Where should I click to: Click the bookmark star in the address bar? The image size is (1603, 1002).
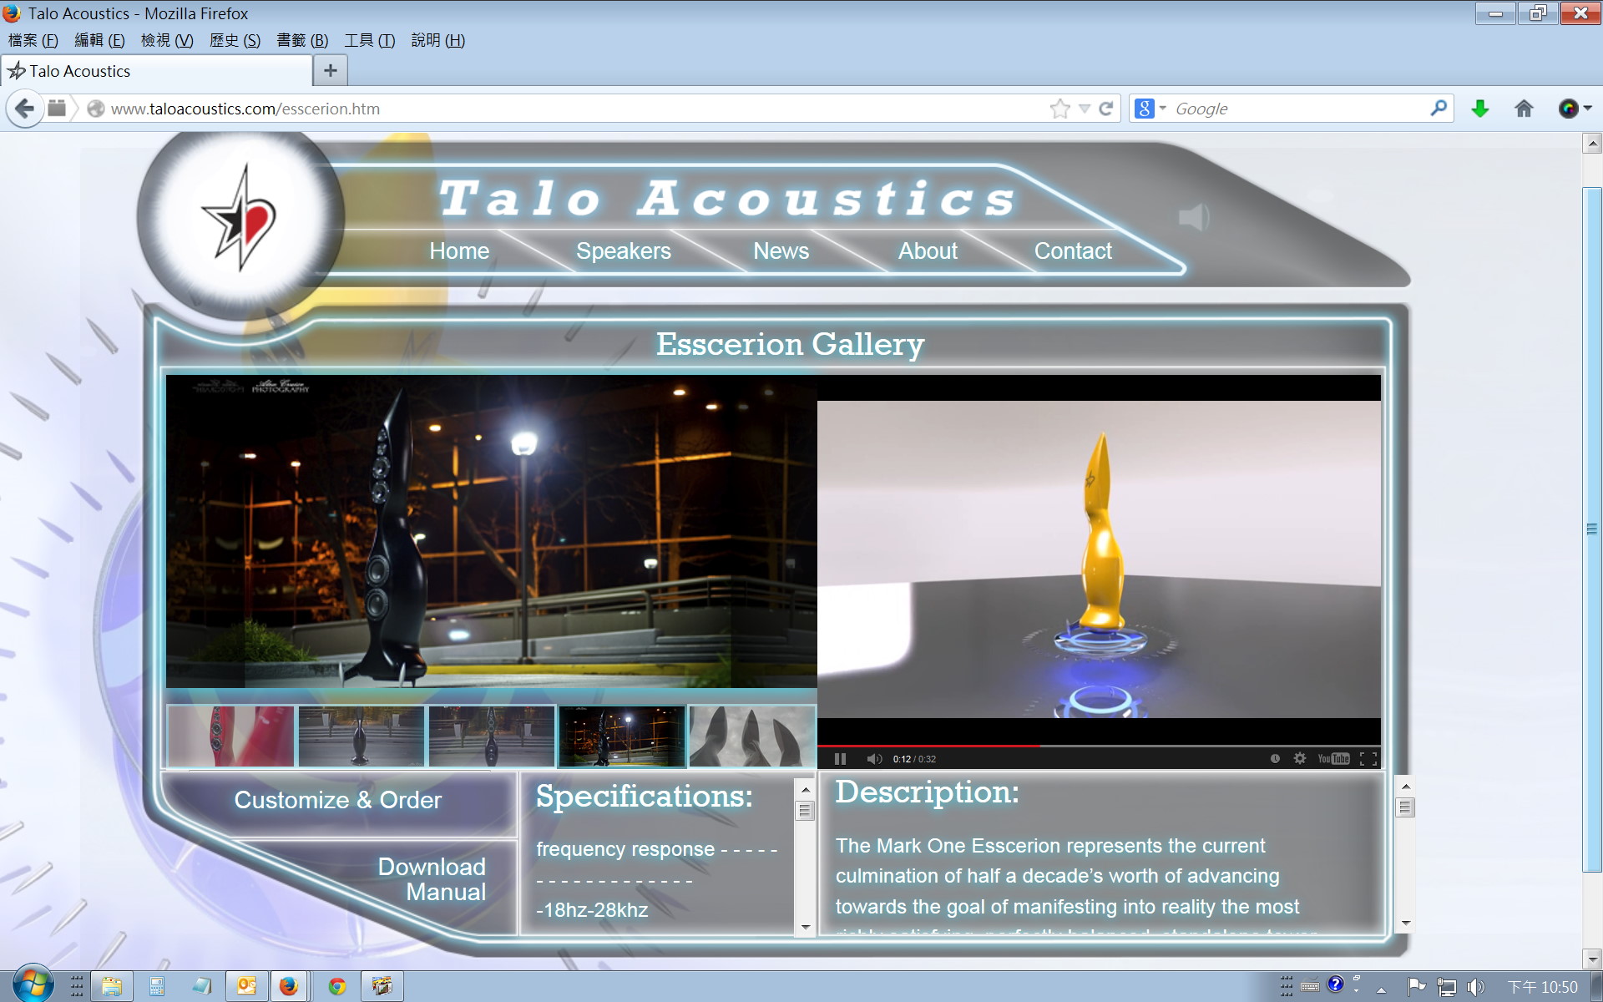coord(1059,109)
